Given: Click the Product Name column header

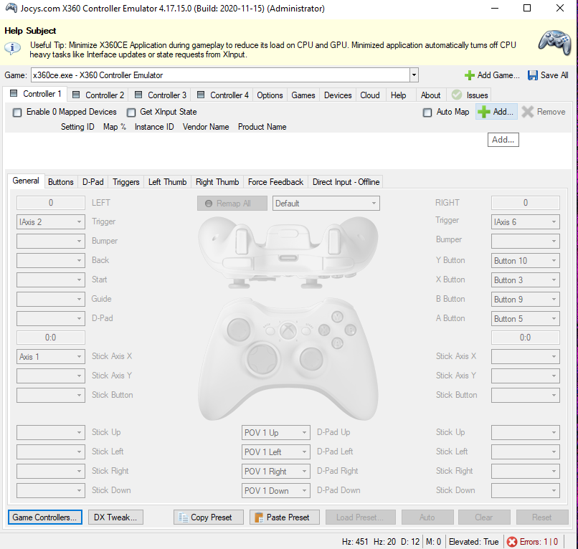Looking at the screenshot, I should pos(262,127).
